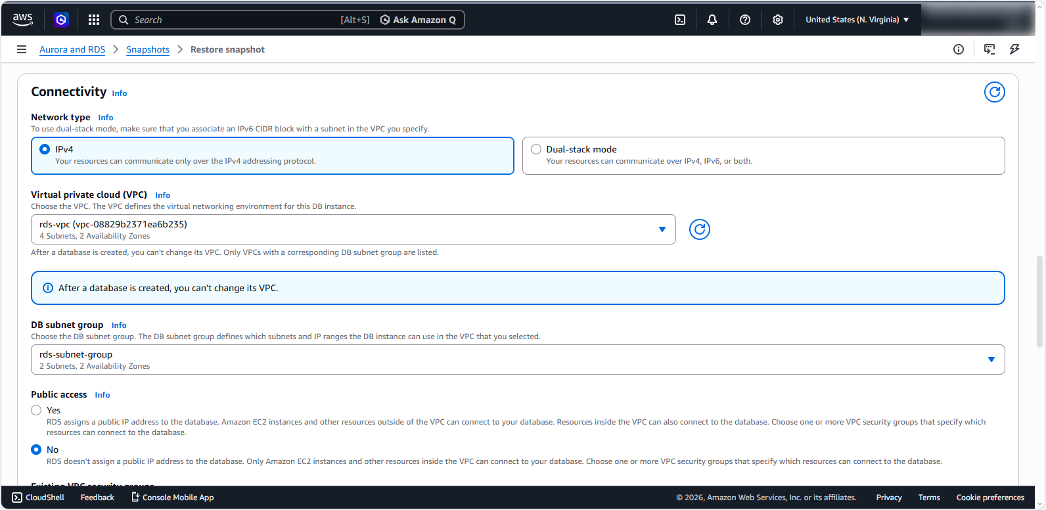
Task: Open the DB subnet group Info link
Action: [119, 325]
